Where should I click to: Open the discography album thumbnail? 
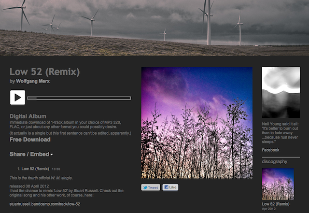(x=278, y=184)
